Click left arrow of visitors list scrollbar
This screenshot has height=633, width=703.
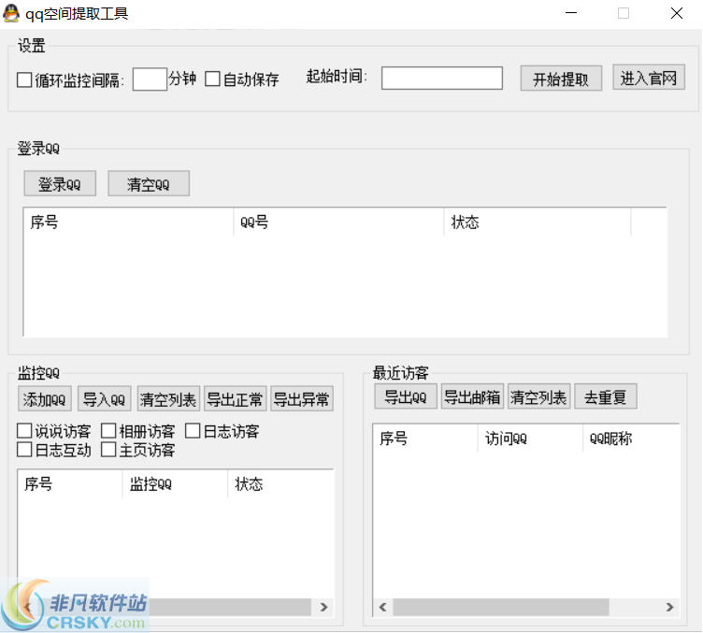click(x=383, y=607)
